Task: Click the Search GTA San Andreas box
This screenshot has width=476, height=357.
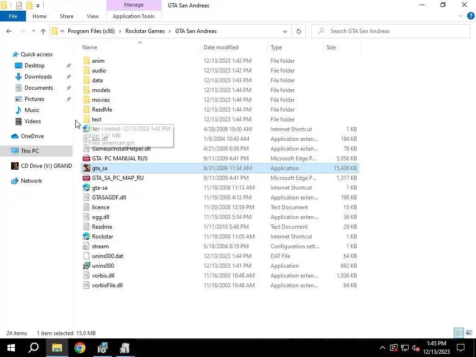Action: coord(390,31)
